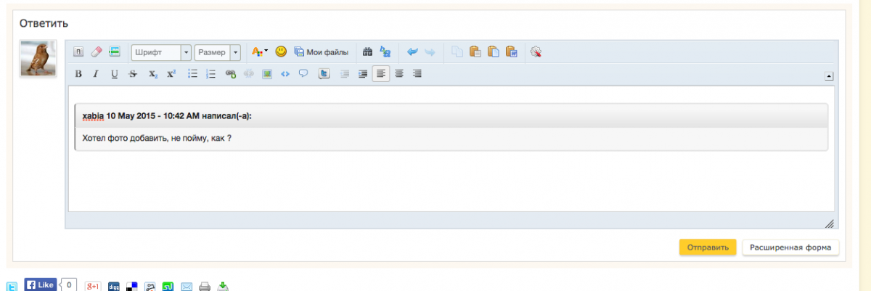Viewport: 871px width, 291px height.
Task: Undo the last edit
Action: click(412, 52)
